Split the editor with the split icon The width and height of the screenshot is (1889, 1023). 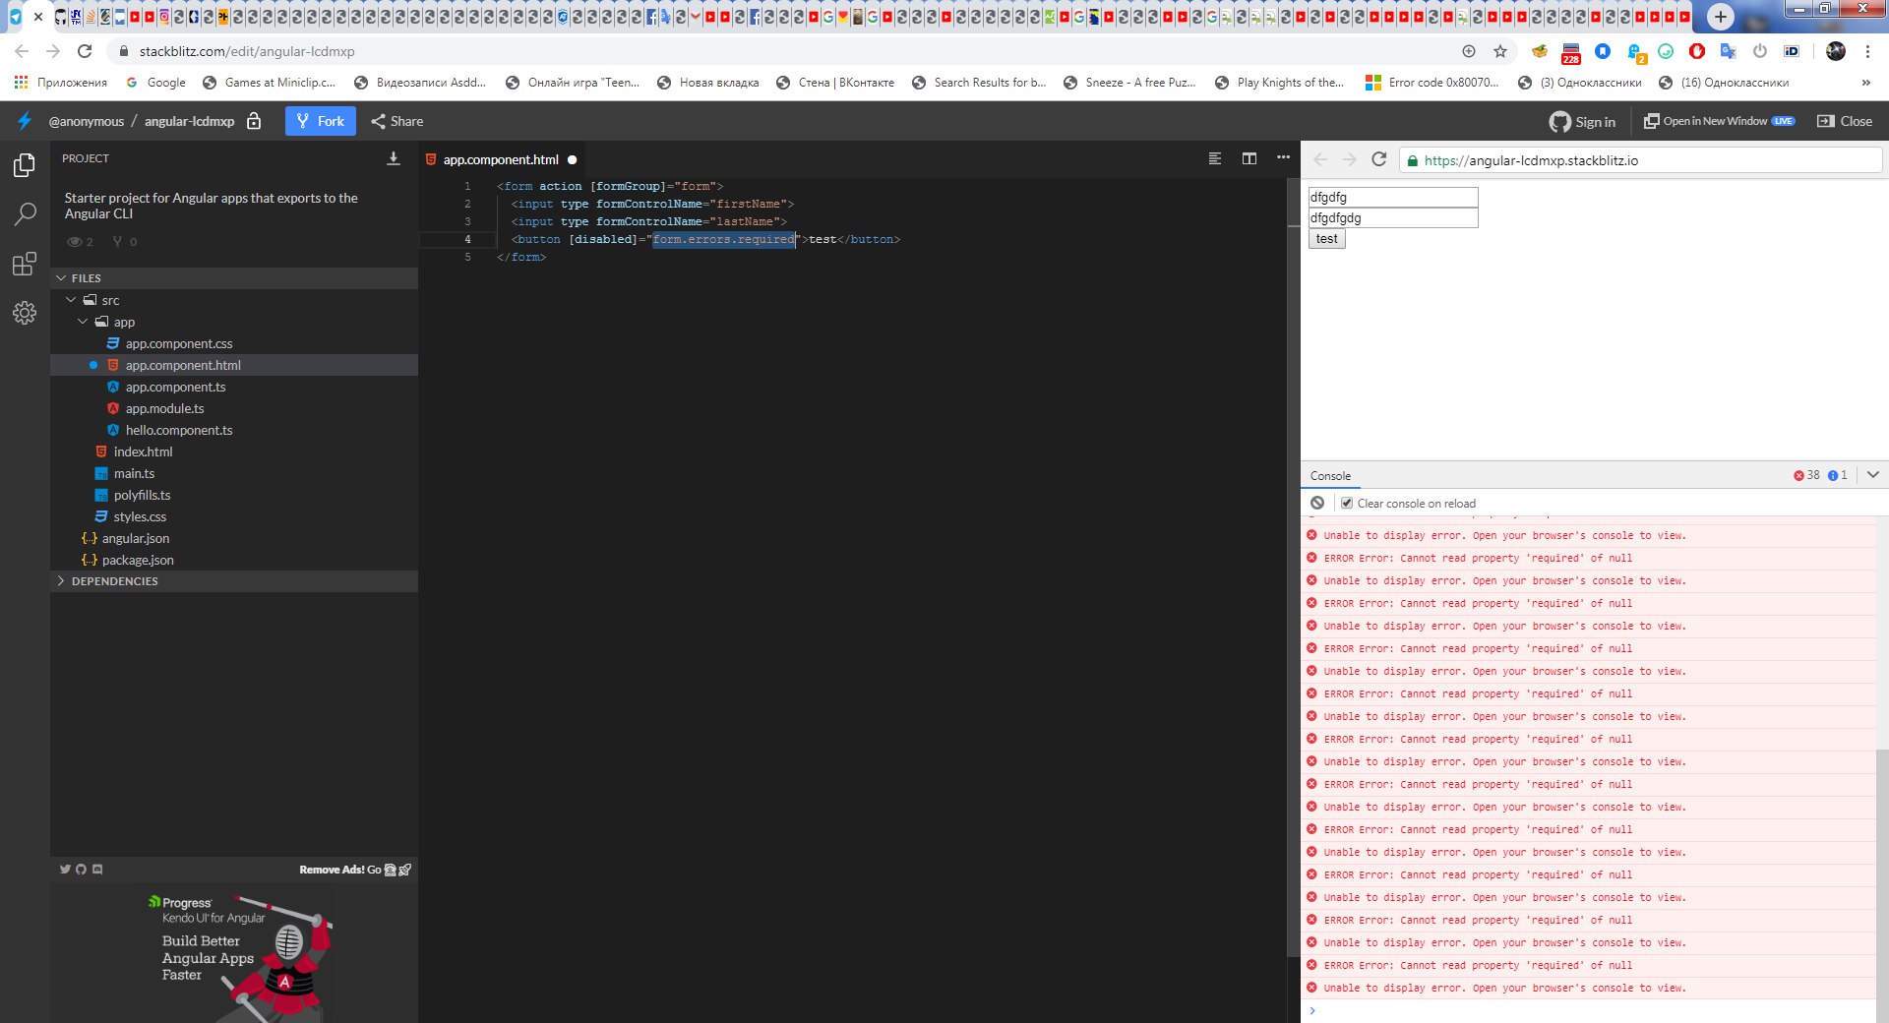click(1249, 158)
